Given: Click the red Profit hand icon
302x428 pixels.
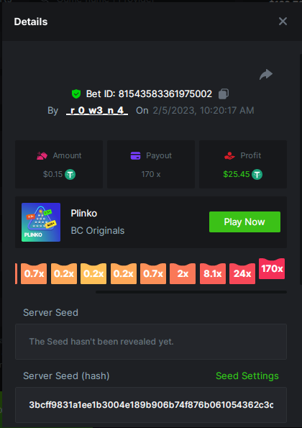Looking at the screenshot, I should click(x=229, y=155).
